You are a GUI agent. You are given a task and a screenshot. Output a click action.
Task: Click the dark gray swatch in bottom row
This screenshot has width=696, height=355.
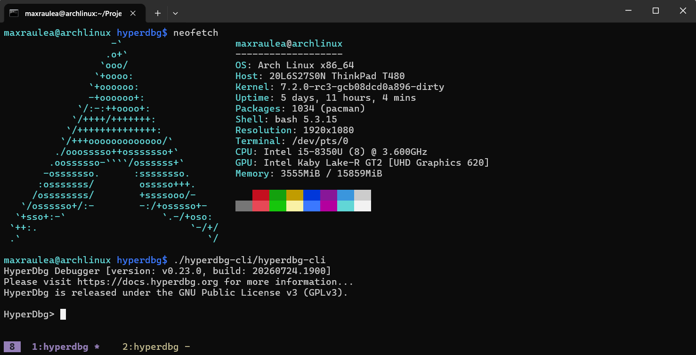pyautogui.click(x=244, y=206)
